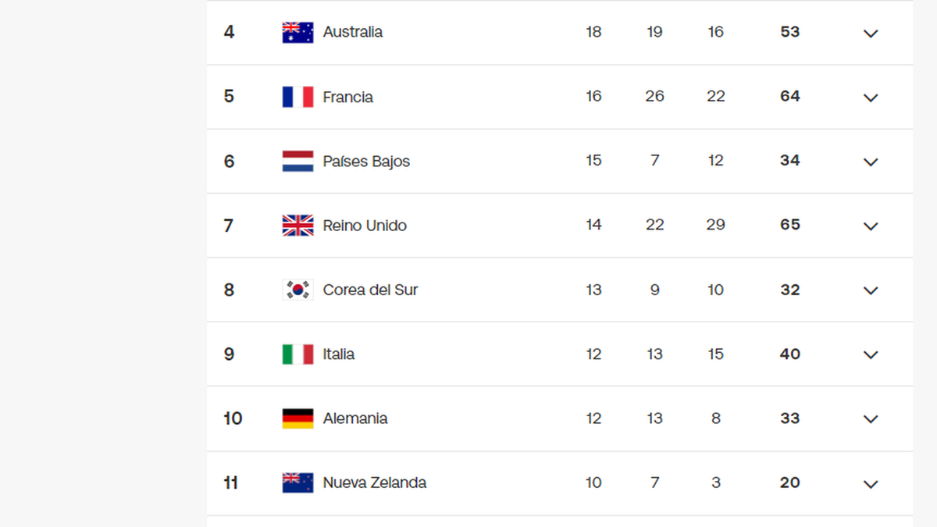Click the Corea del Sur name
This screenshot has height=527, width=937.
[x=370, y=290]
